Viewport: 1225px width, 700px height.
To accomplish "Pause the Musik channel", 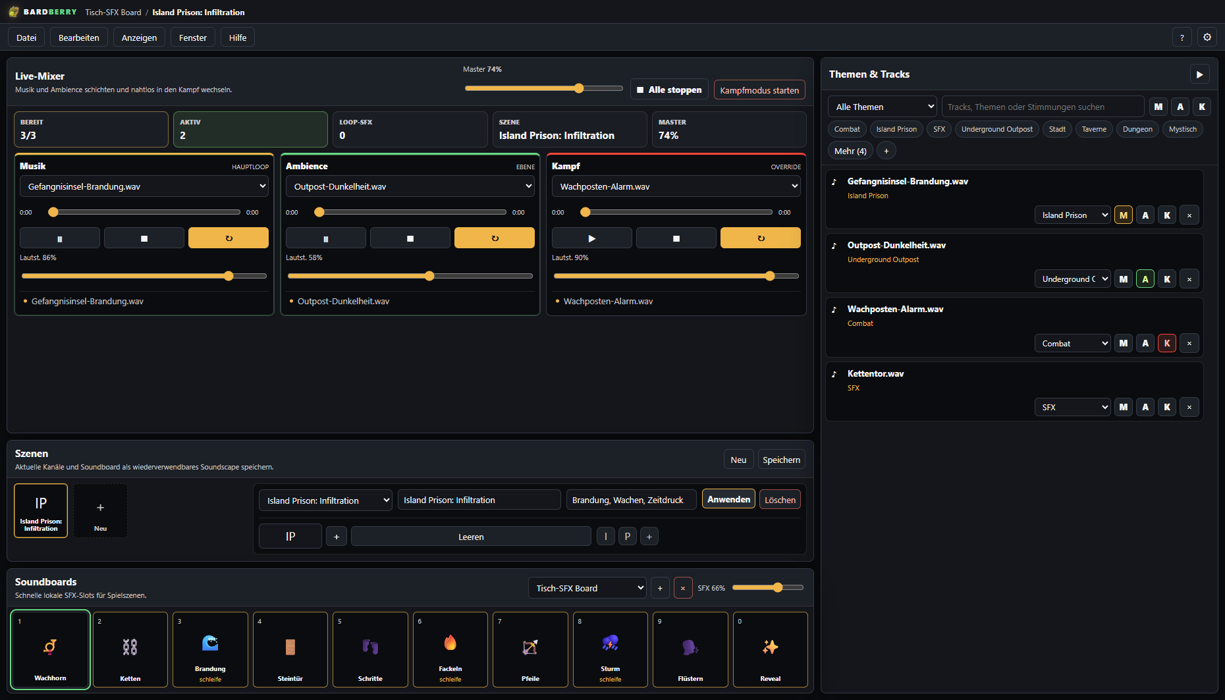I will pyautogui.click(x=60, y=238).
